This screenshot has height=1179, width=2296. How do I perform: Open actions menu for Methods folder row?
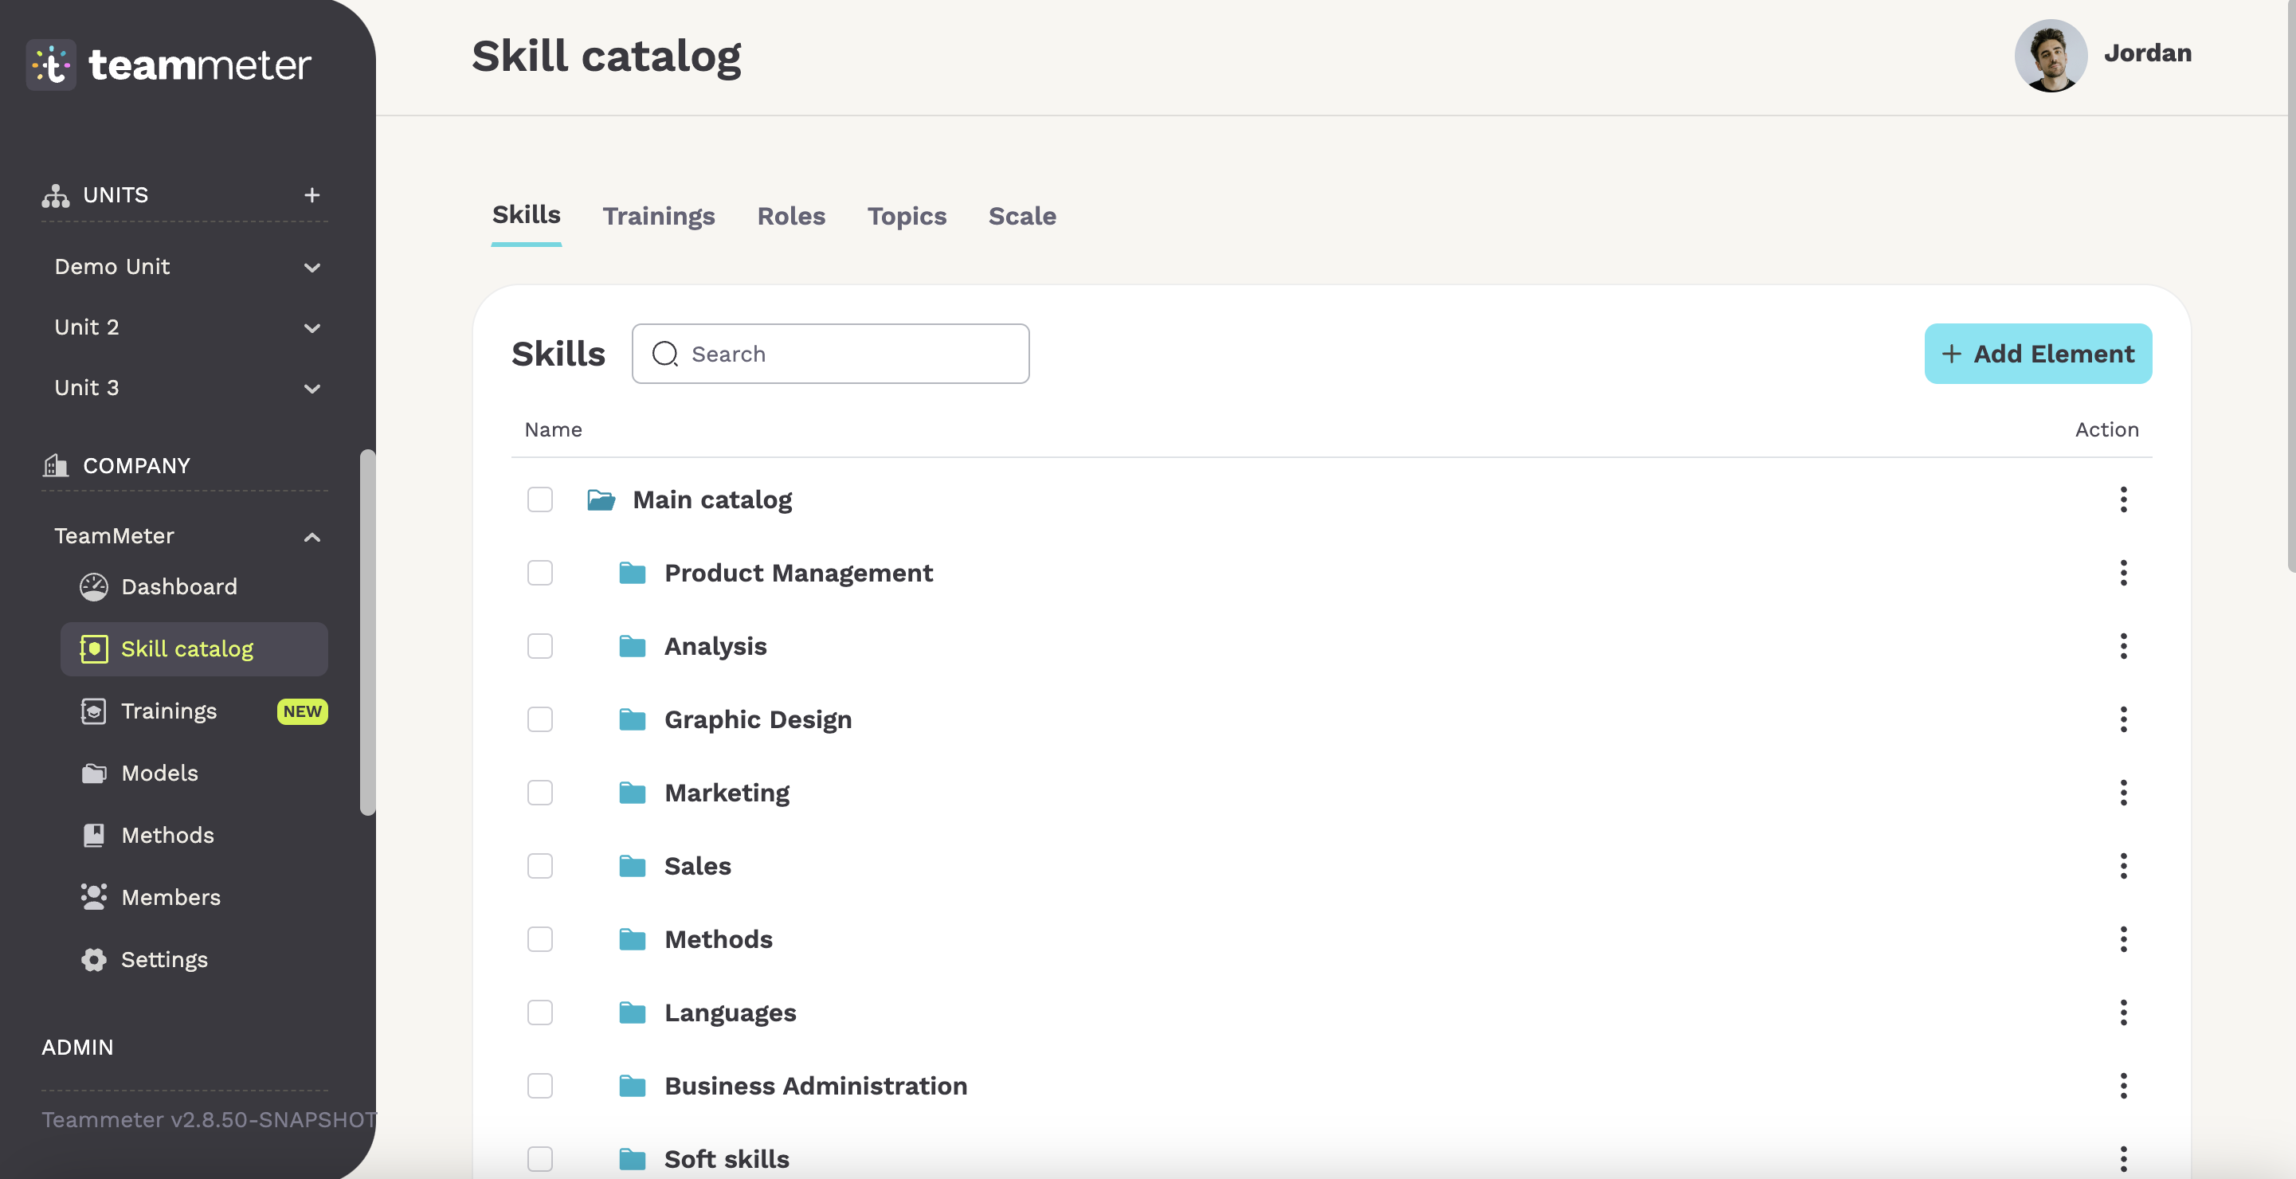2123,939
